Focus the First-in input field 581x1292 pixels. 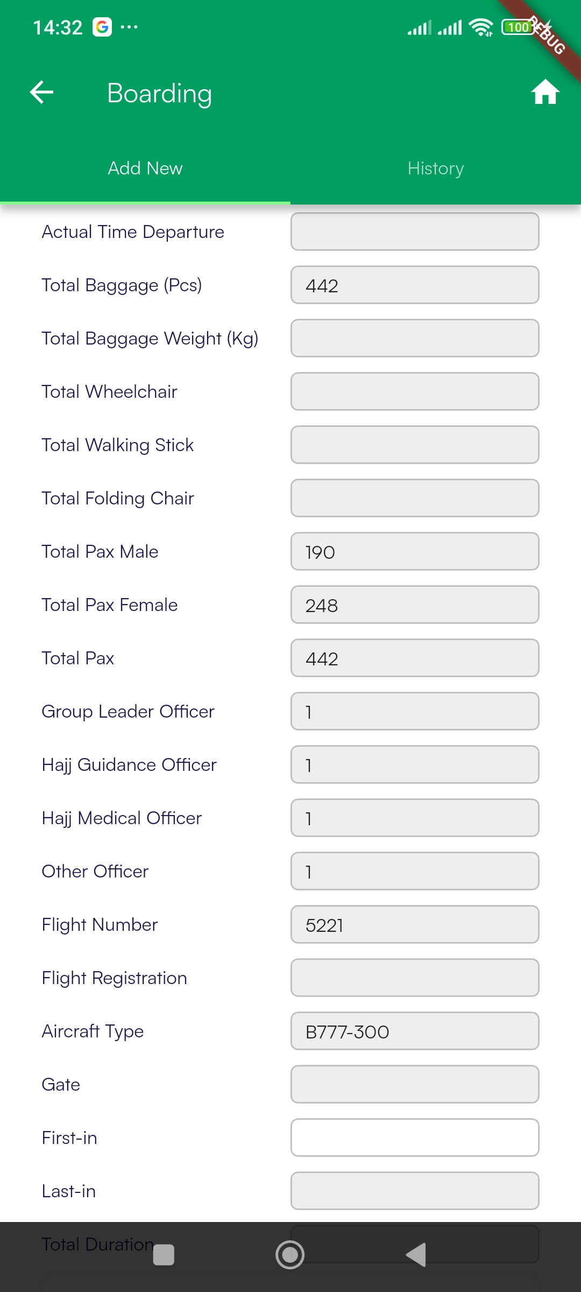click(415, 1137)
